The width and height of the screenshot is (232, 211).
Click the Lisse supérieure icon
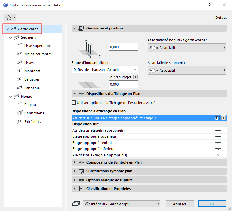click(x=19, y=46)
